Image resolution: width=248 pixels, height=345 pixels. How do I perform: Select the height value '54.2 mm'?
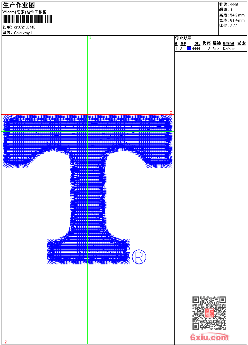[x=237, y=15]
